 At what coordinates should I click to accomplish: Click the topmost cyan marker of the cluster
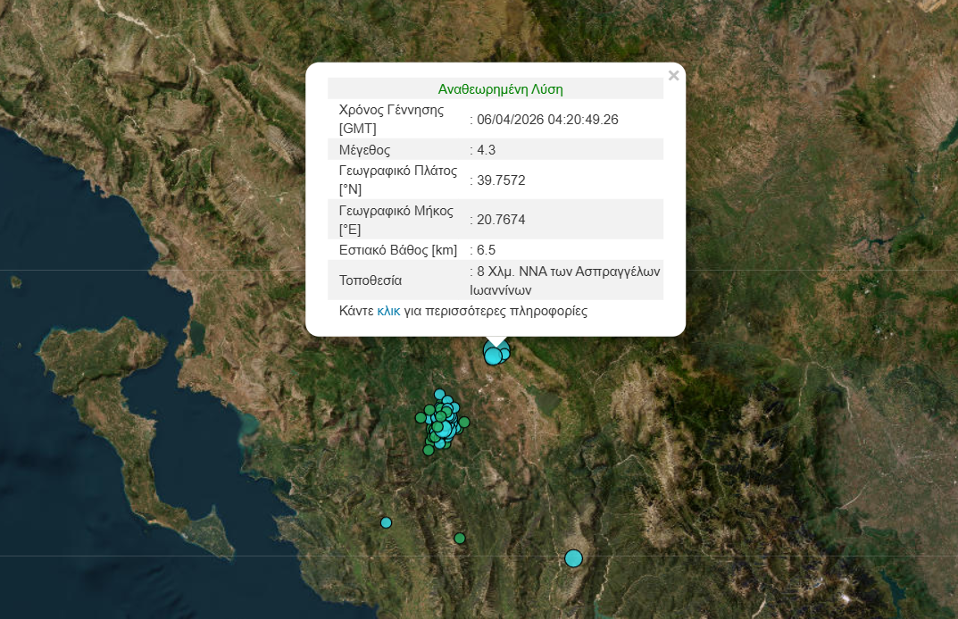point(439,394)
